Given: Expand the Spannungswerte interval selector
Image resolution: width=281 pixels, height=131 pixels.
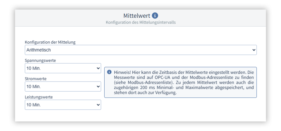Looking at the screenshot, I should pyautogui.click(x=63, y=68).
